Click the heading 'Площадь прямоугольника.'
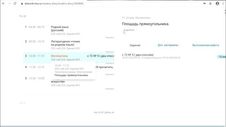226x127 pixels. point(145,24)
